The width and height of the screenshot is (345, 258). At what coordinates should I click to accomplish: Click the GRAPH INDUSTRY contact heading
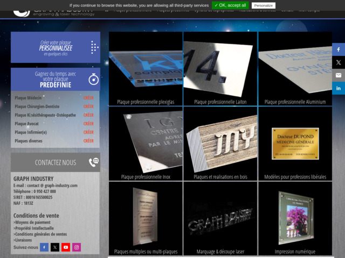pos(33,179)
